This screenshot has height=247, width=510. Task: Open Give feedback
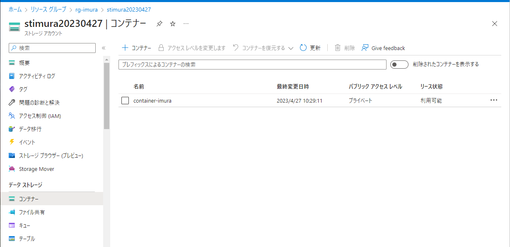pos(383,48)
